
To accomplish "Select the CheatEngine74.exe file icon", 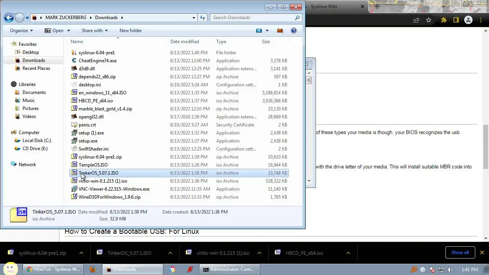I will (74, 61).
